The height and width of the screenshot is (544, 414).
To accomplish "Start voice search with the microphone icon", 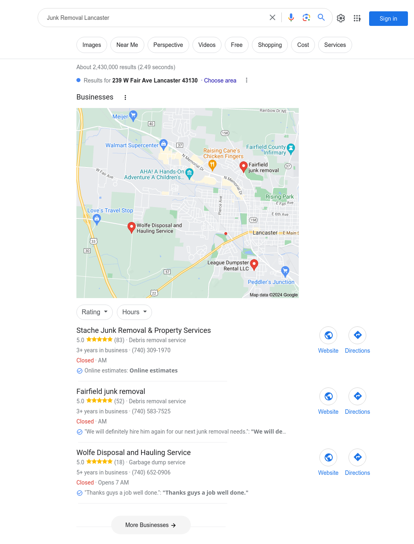I will pyautogui.click(x=291, y=17).
